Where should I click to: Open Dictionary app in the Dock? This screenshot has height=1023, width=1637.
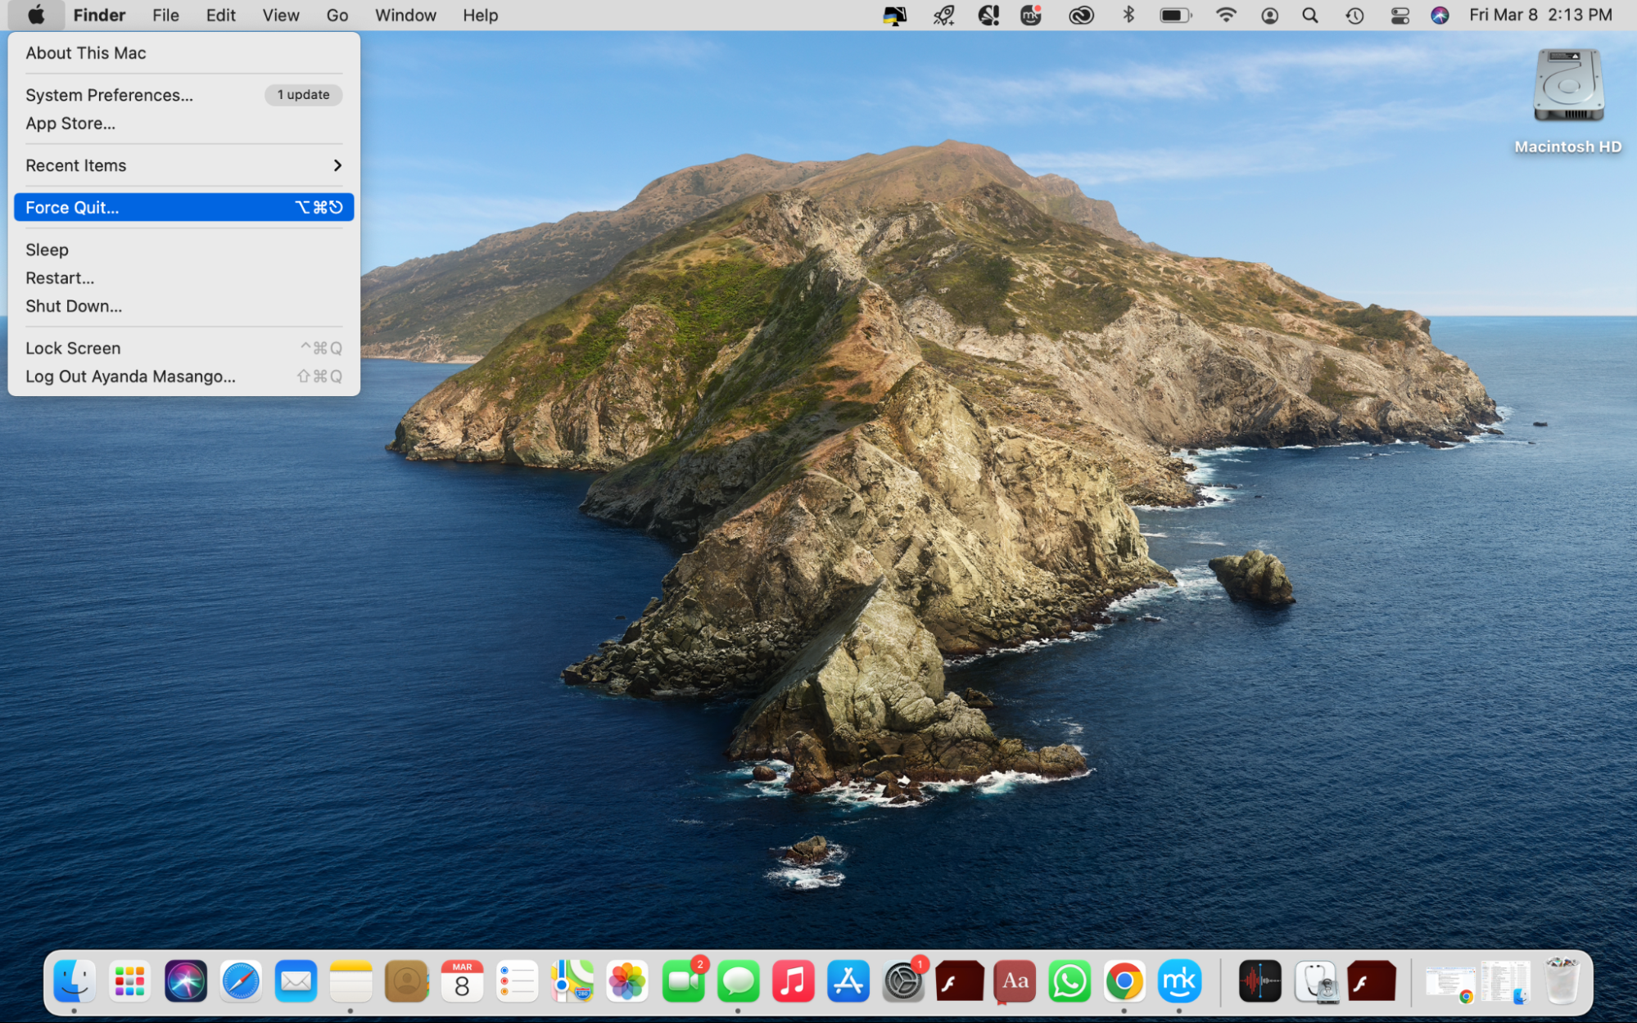click(x=1015, y=981)
